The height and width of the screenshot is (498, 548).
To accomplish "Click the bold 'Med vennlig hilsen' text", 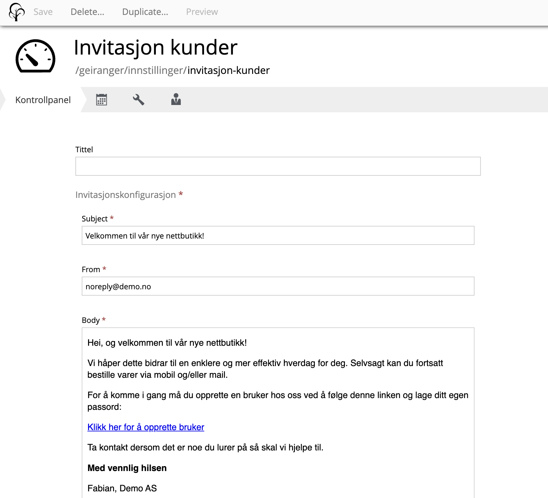I will pos(127,468).
